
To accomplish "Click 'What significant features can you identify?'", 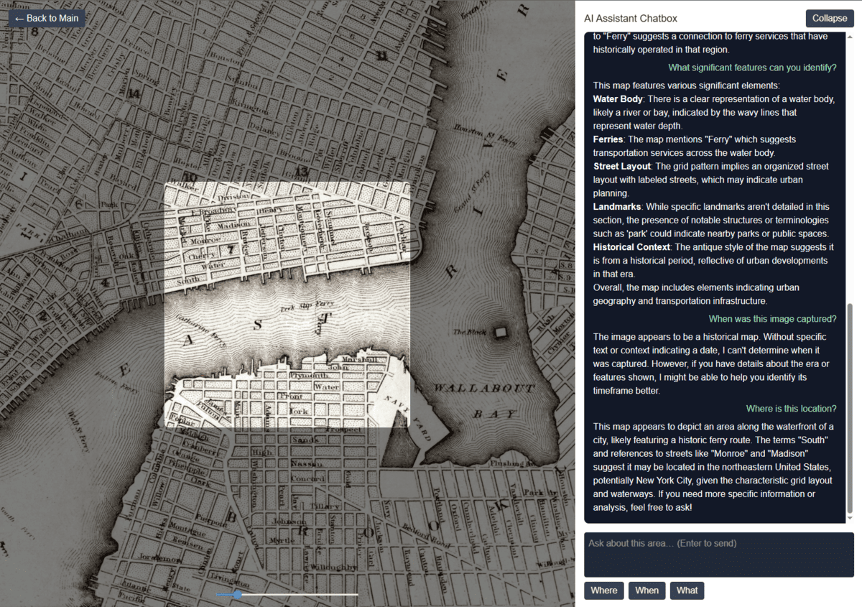I will click(x=753, y=67).
